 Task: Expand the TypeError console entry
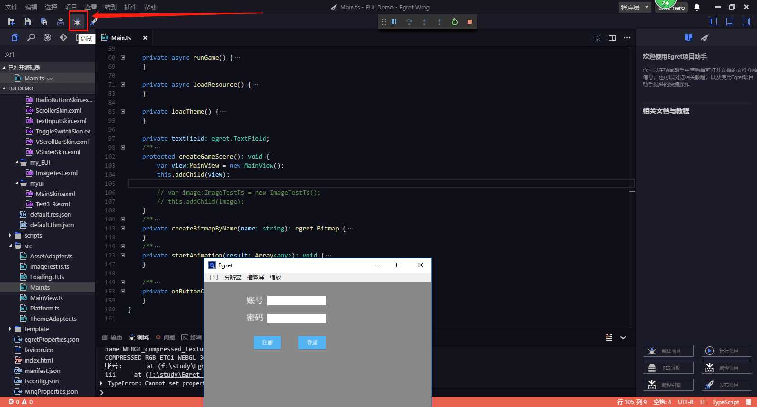point(101,383)
